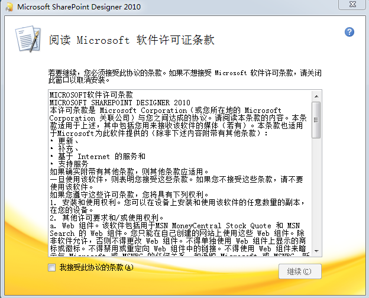
Task: Click the license text scroll down arrow
Action: (x=316, y=251)
